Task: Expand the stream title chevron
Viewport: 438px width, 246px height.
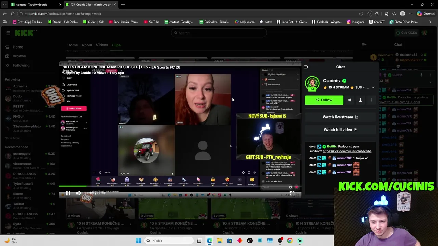Action: (x=373, y=87)
